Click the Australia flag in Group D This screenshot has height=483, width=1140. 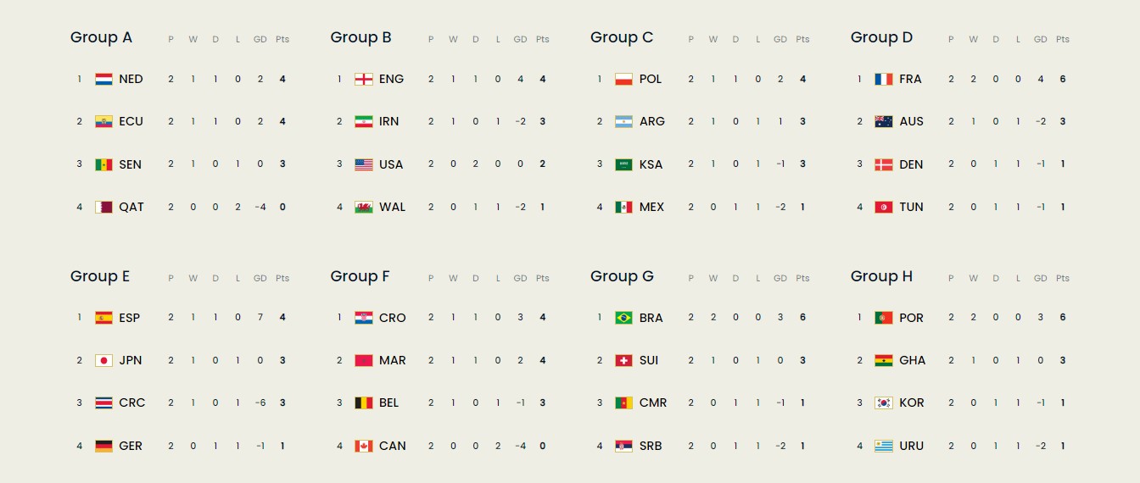pos(884,121)
